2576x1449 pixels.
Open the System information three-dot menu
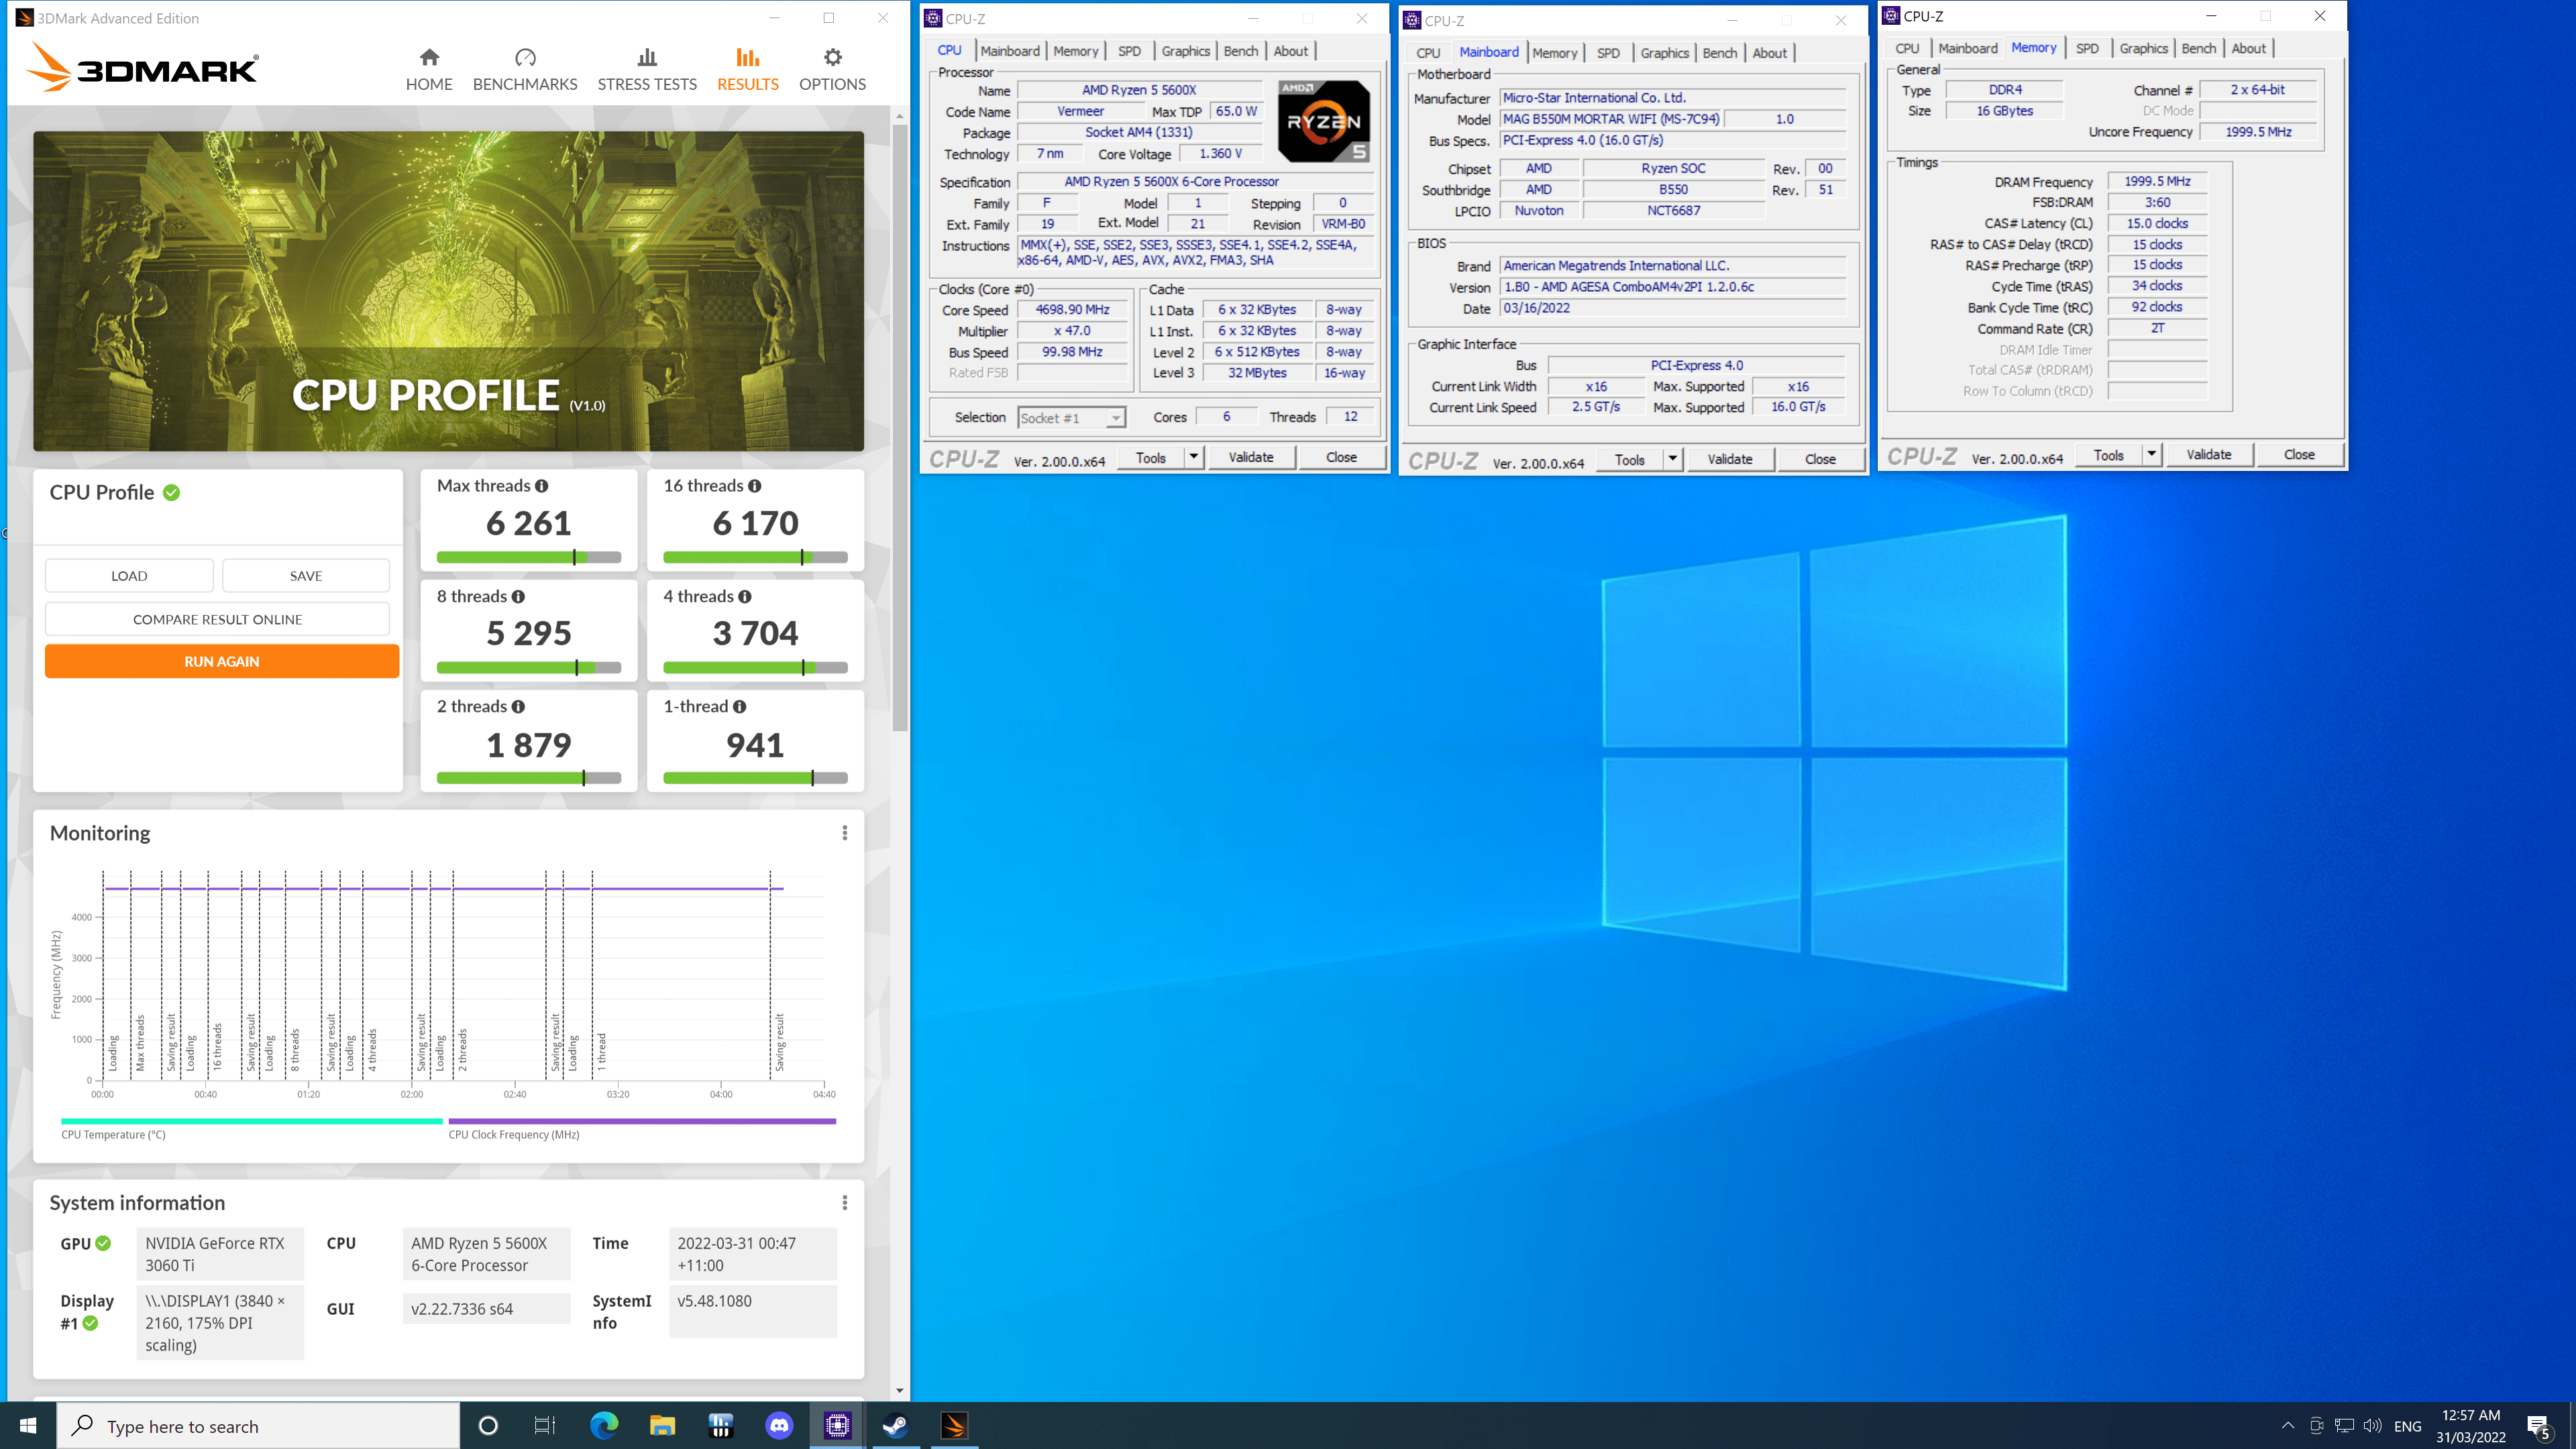[845, 1203]
